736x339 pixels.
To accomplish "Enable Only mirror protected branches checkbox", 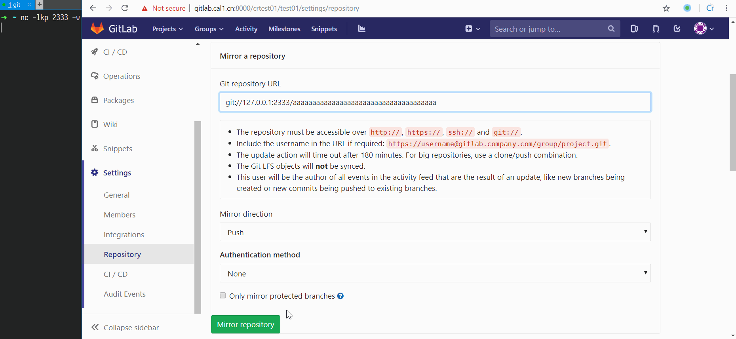I will pyautogui.click(x=223, y=295).
